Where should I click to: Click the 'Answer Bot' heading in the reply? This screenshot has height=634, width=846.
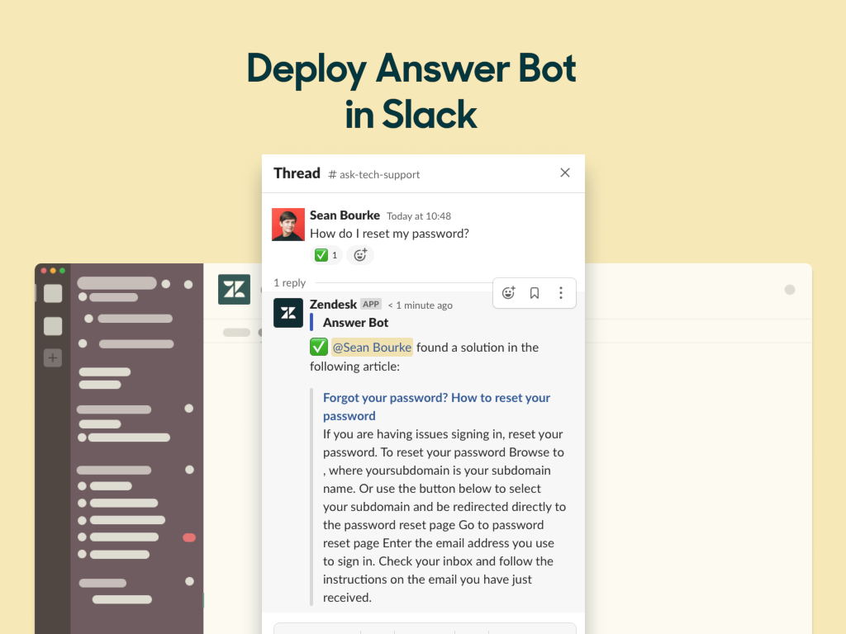click(355, 323)
